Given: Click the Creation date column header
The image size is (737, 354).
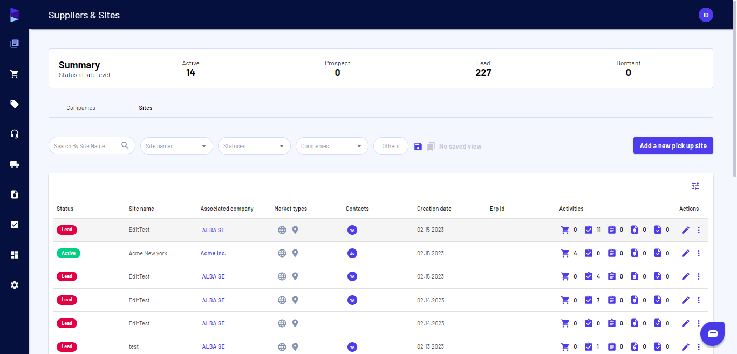Looking at the screenshot, I should [x=434, y=209].
